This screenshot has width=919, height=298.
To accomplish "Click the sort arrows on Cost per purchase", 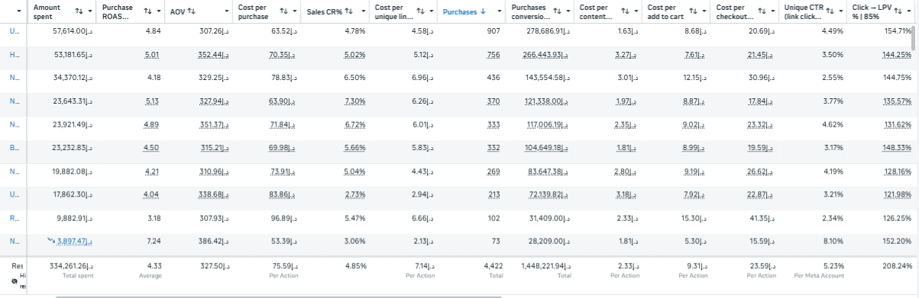I will tap(283, 11).
